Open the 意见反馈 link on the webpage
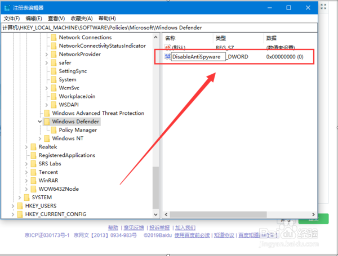The height and width of the screenshot is (256, 338). 134,228
